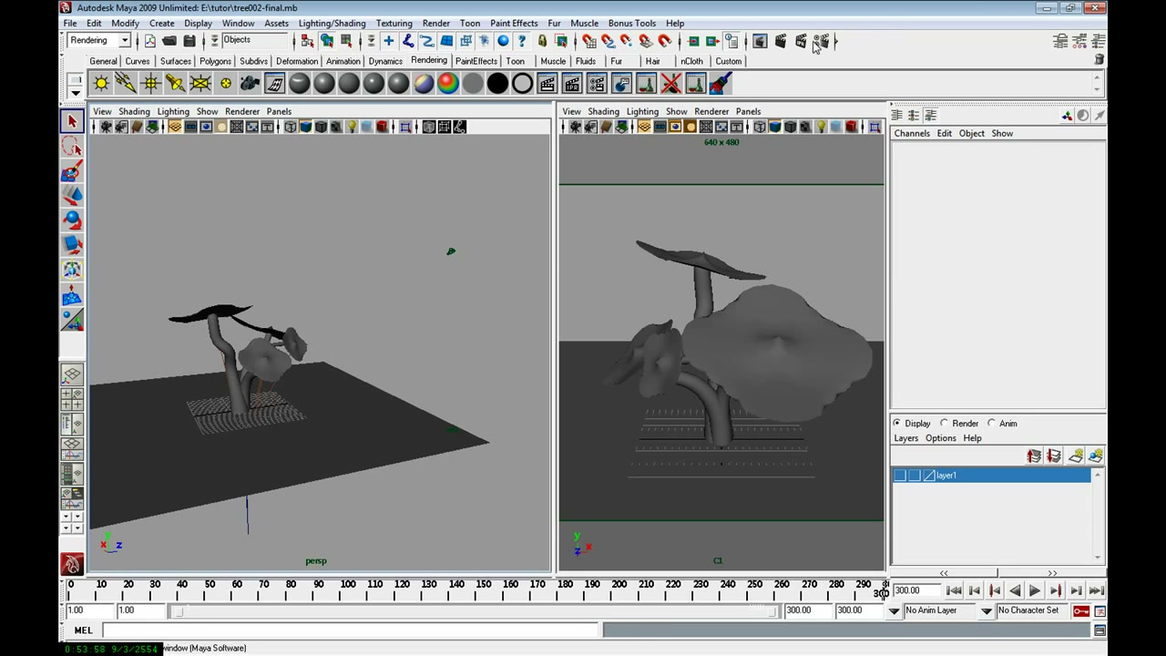Create a point light from shelf
Screen dimensions: 1166x656
(x=150, y=84)
